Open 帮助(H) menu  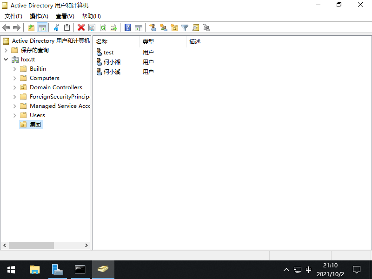[x=91, y=16]
